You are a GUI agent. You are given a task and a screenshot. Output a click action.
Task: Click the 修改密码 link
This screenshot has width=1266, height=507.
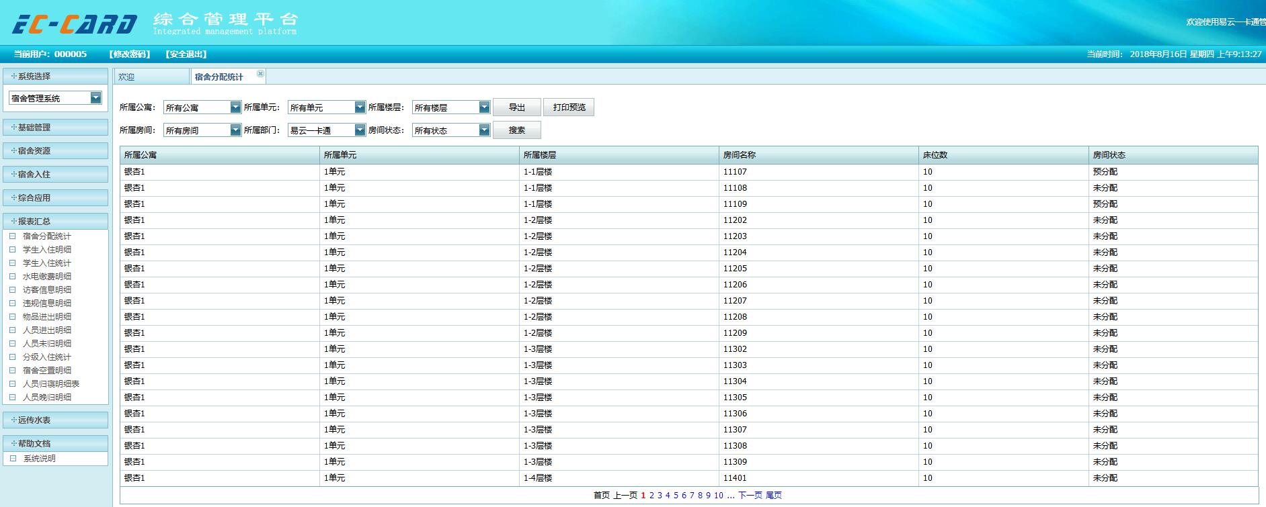tap(130, 54)
